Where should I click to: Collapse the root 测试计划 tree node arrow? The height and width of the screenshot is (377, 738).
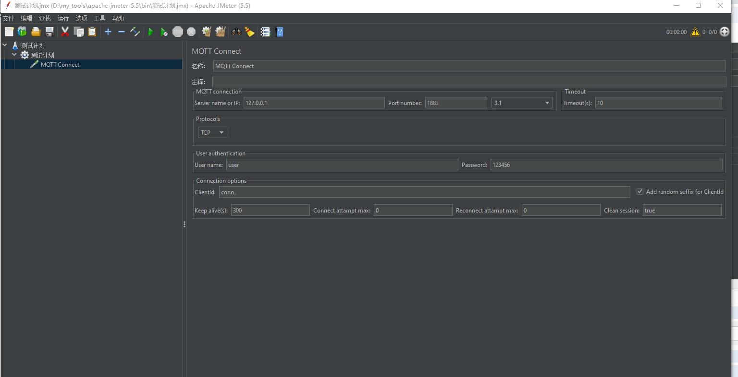(5, 45)
